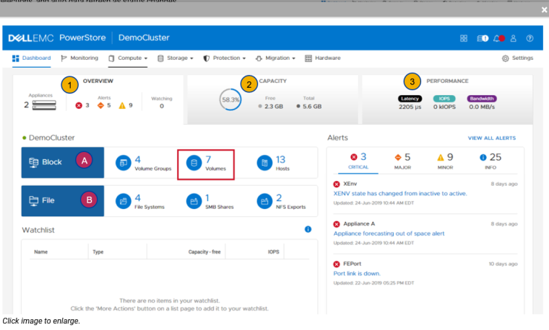Image resolution: width=549 pixels, height=330 pixels.
Task: Click the Dell EMC PowerStore logo
Action: pos(57,37)
